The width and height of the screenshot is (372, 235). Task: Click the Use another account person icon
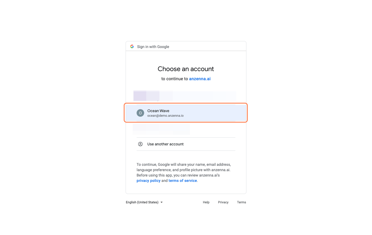(x=140, y=144)
